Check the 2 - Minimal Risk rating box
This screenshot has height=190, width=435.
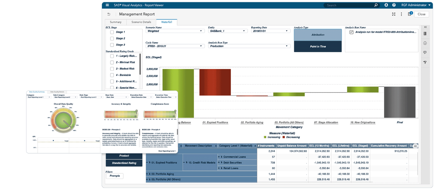click(112, 62)
